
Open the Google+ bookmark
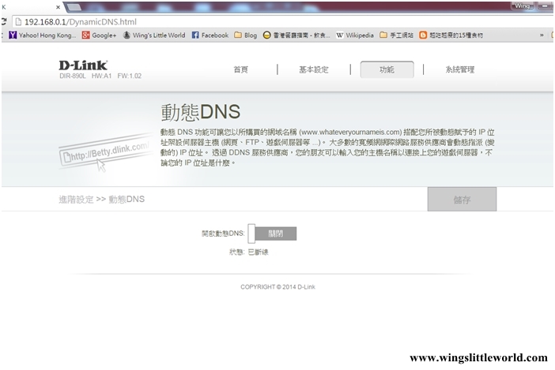tap(99, 36)
